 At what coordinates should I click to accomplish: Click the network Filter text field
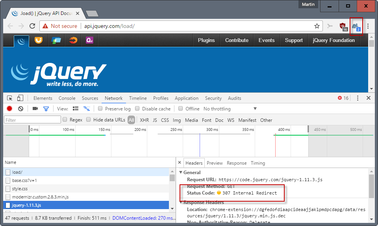(32, 120)
